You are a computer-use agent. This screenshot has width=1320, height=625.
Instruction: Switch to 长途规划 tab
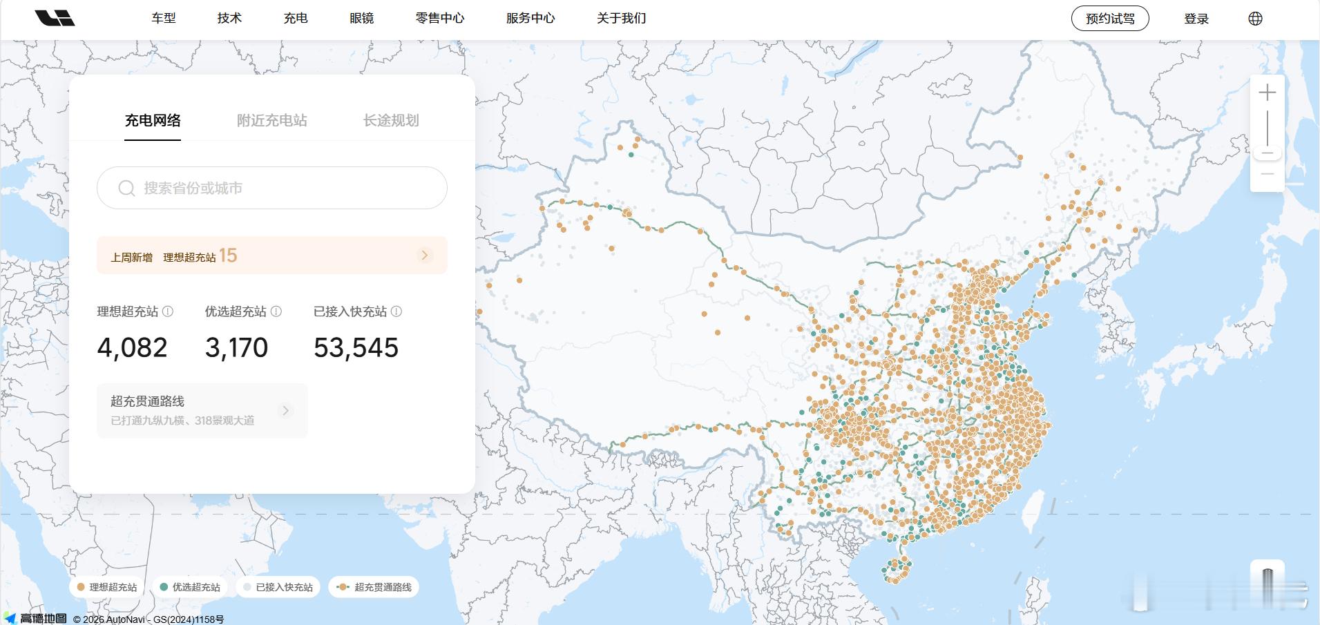391,120
